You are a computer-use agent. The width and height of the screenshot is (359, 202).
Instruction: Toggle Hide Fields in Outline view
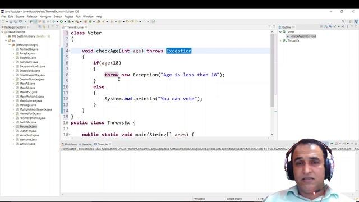(330, 27)
